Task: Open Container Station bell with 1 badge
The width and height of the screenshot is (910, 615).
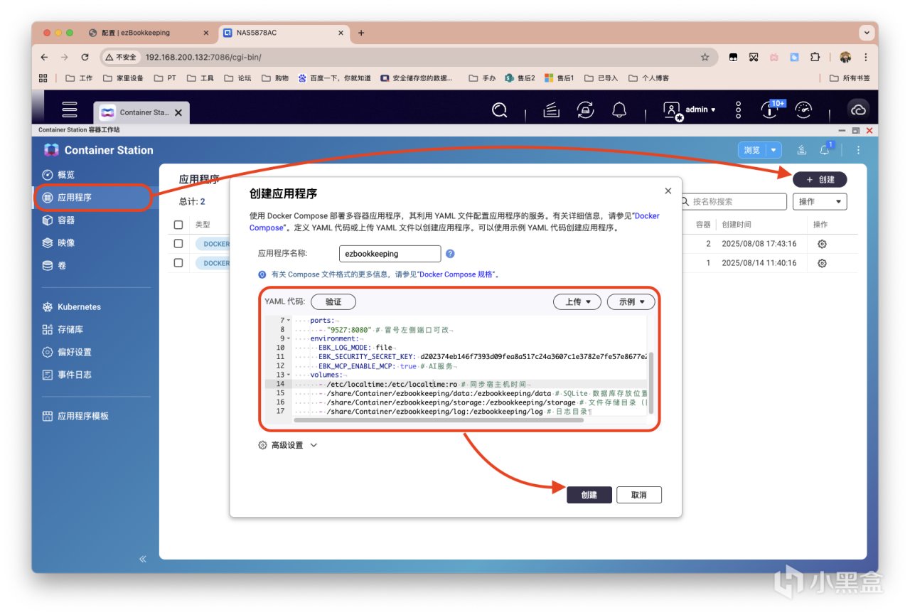Action: [x=825, y=149]
